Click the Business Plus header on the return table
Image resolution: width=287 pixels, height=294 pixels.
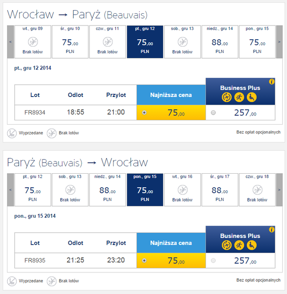(x=240, y=236)
